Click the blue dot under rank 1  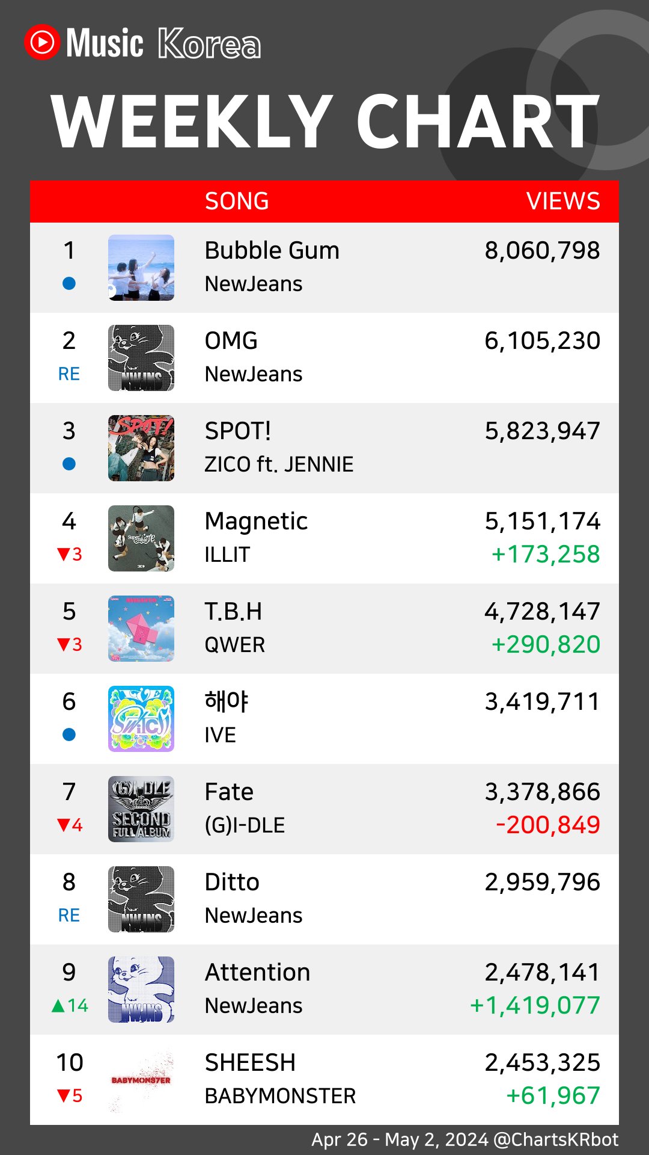point(69,283)
